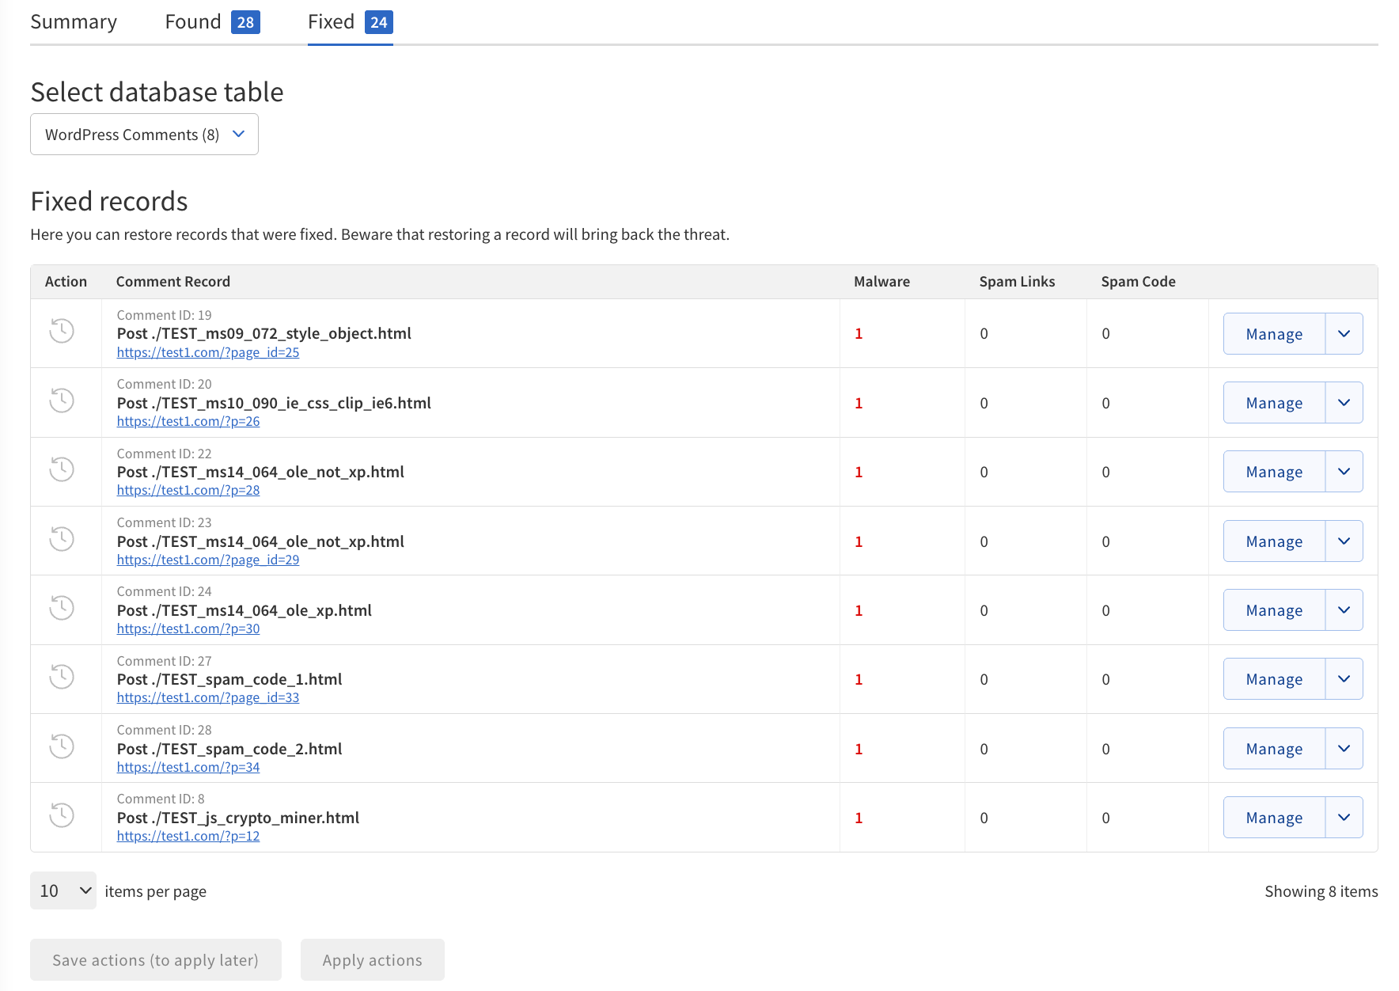Viewport: 1399px width, 991px height.
Task: Expand Manage arrow for TEST_js_crypto_miner row
Action: pos(1344,818)
